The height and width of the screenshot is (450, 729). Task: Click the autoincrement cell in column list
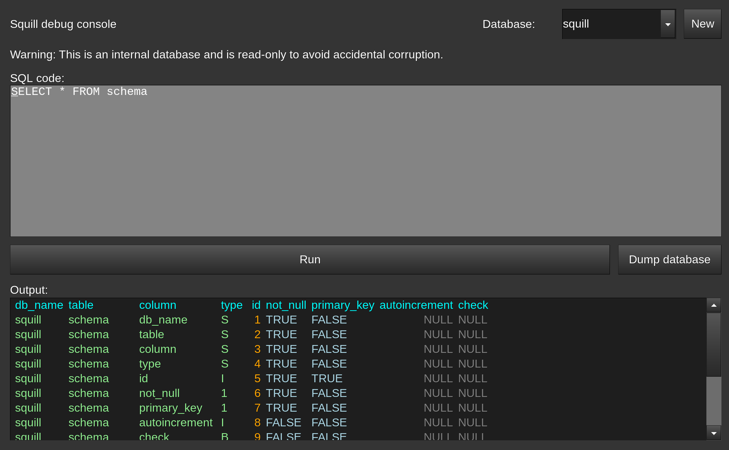point(176,423)
